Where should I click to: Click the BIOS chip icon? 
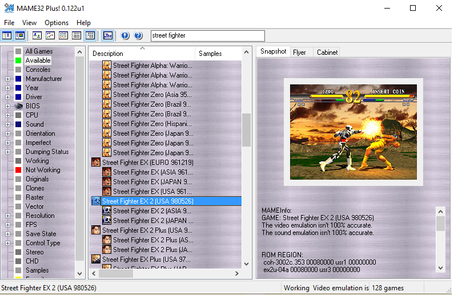(18, 106)
